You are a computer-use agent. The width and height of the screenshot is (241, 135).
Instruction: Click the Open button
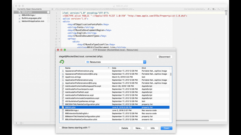[x=166, y=128]
